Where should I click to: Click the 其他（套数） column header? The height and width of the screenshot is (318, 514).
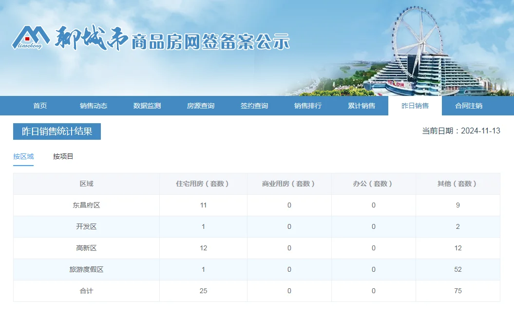point(457,184)
